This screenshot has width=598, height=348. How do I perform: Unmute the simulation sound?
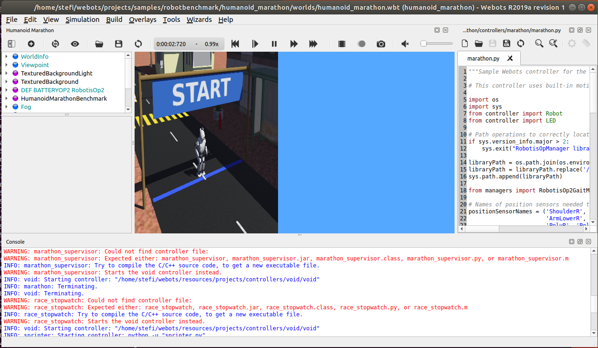[404, 43]
